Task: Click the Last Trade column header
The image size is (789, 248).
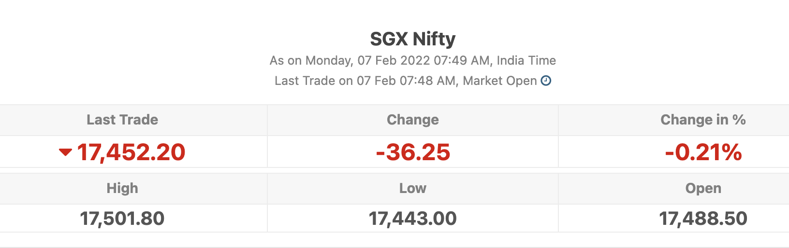Action: coord(122,120)
